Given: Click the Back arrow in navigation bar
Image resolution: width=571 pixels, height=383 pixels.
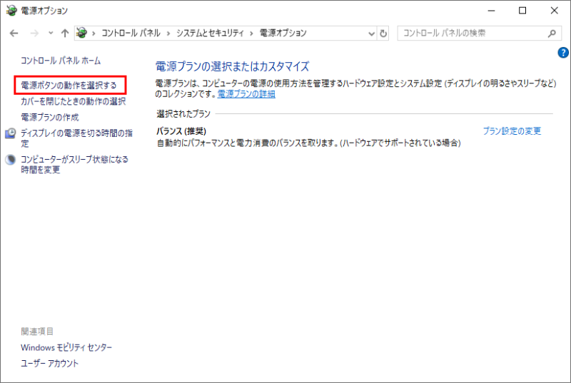Looking at the screenshot, I should click(x=14, y=34).
